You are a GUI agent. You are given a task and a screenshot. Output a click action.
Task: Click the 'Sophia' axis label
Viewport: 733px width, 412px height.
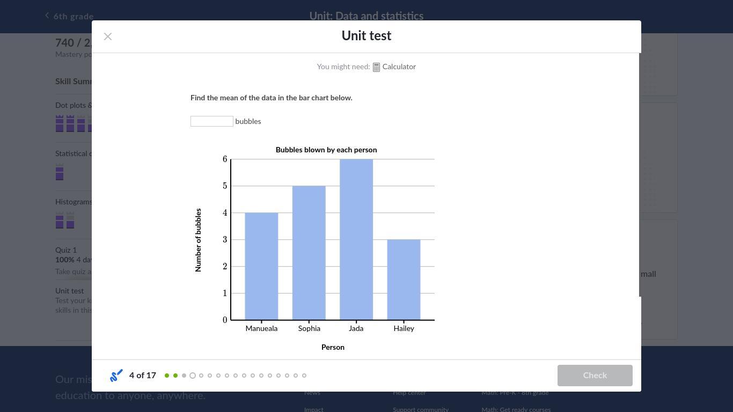pos(309,329)
